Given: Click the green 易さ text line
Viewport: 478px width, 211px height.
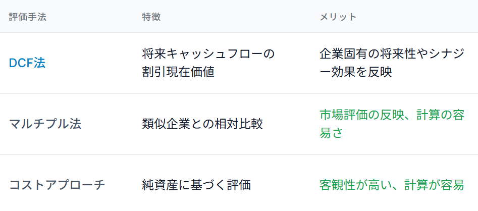Looking at the screenshot, I should pyautogui.click(x=332, y=133).
